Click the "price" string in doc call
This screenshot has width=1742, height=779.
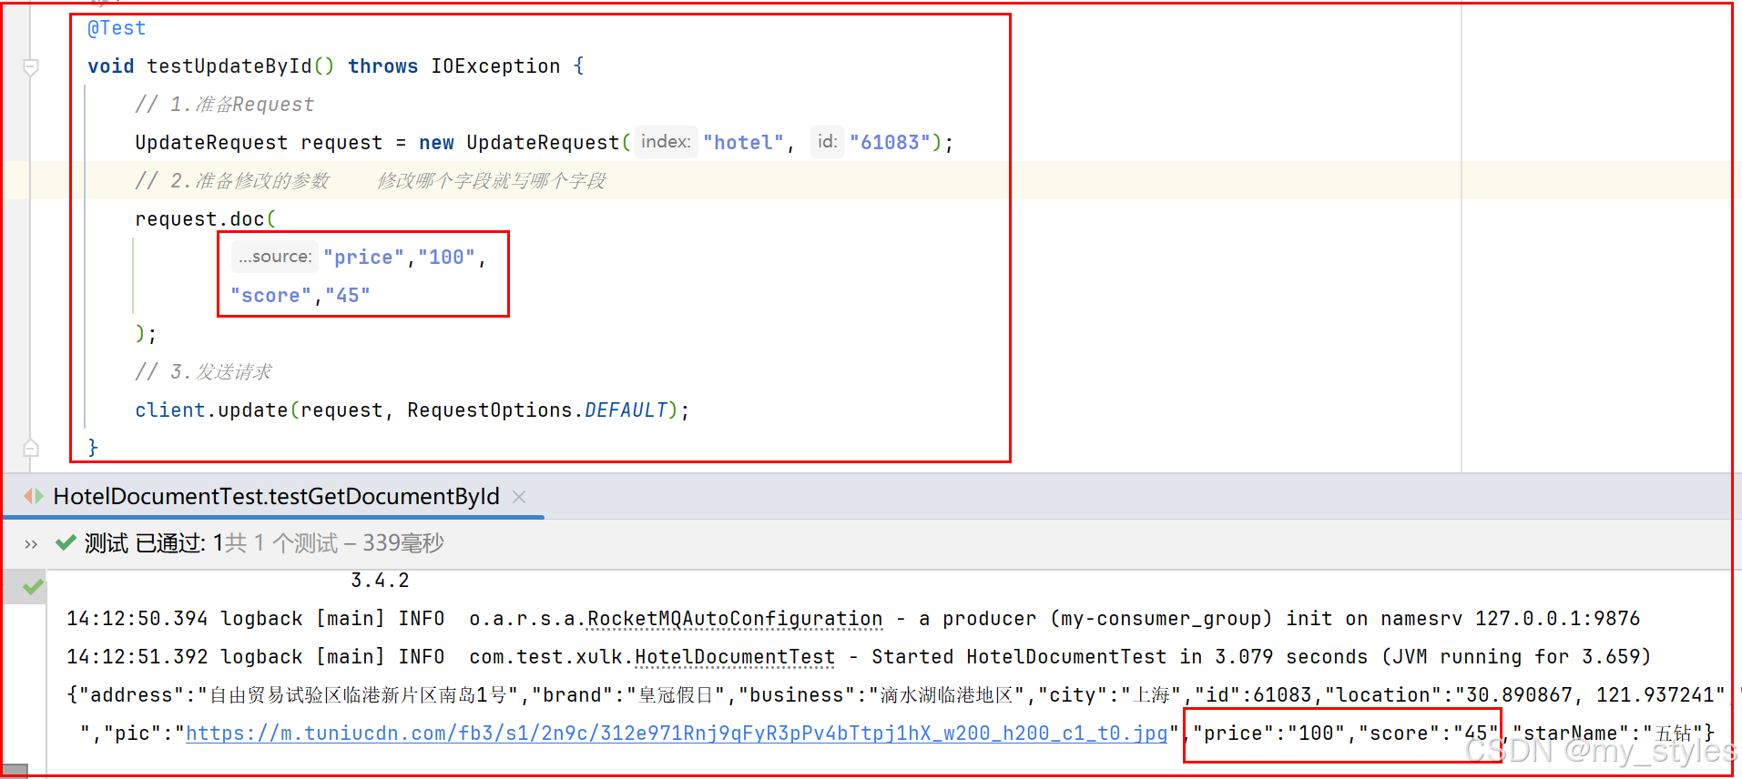point(363,258)
